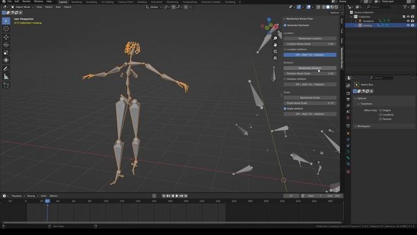The image size is (417, 235).
Task: Hide the metarig object in outliner
Action: 409,25
